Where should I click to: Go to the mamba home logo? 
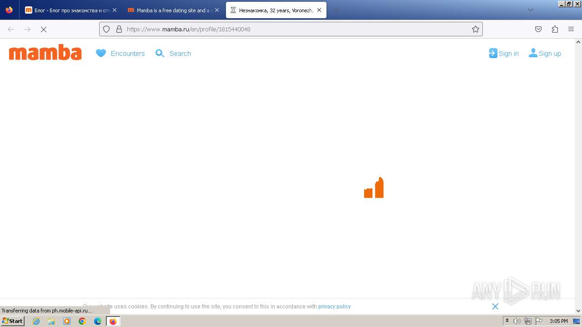click(x=45, y=52)
